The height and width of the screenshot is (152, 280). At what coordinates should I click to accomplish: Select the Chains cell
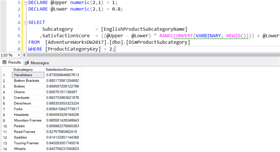(28, 92)
